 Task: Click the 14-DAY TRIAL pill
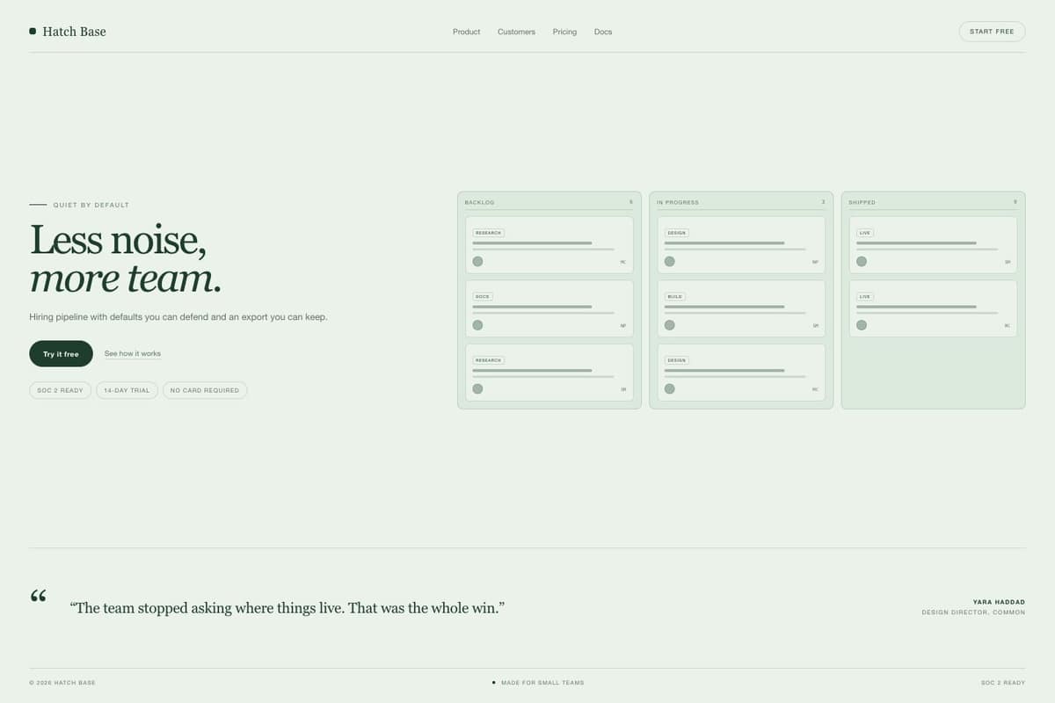pyautogui.click(x=127, y=390)
